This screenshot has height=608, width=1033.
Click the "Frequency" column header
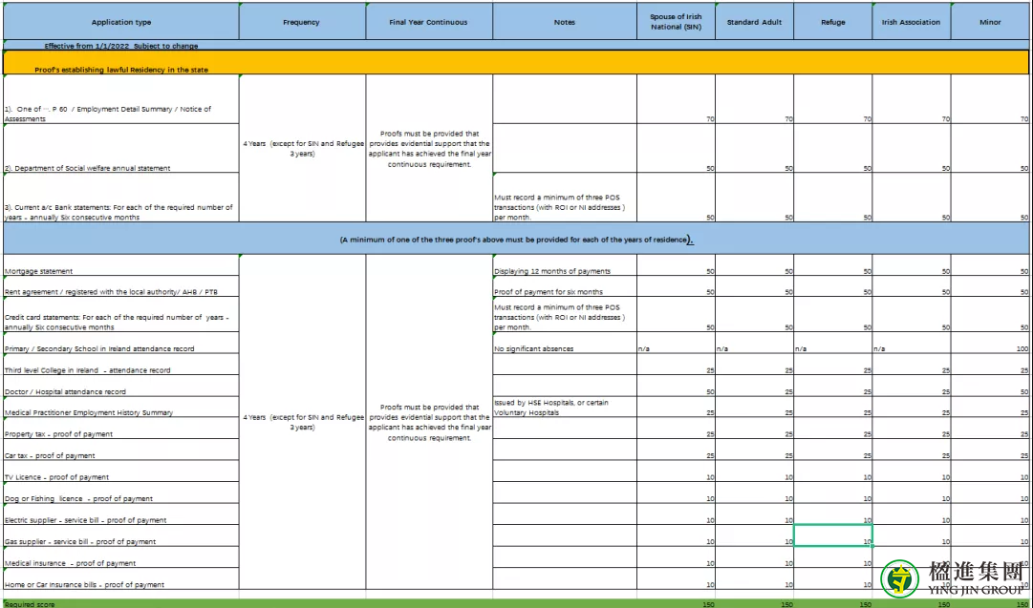[x=302, y=22]
